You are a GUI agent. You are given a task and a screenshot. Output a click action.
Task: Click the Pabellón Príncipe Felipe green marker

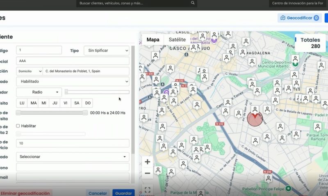coord(289,189)
